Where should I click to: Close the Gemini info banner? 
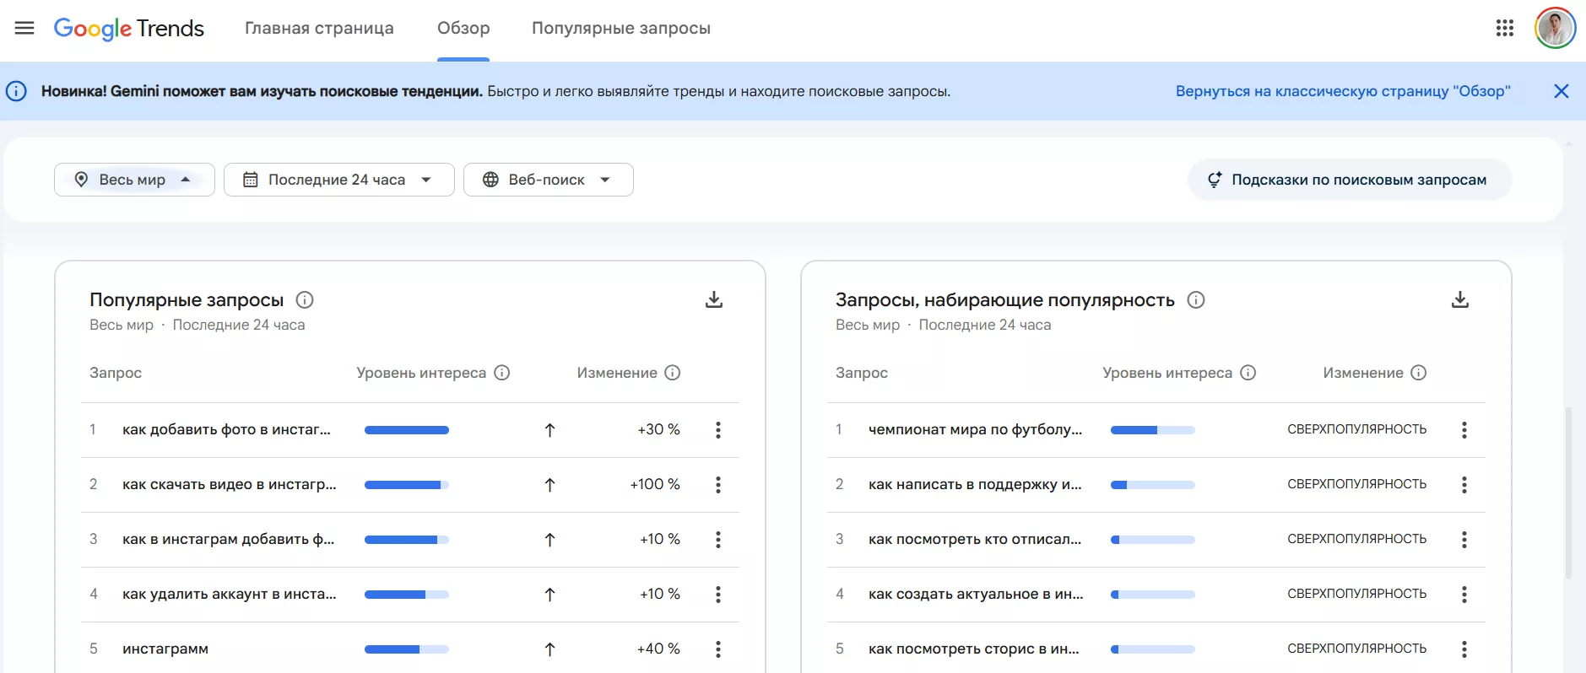[1561, 91]
